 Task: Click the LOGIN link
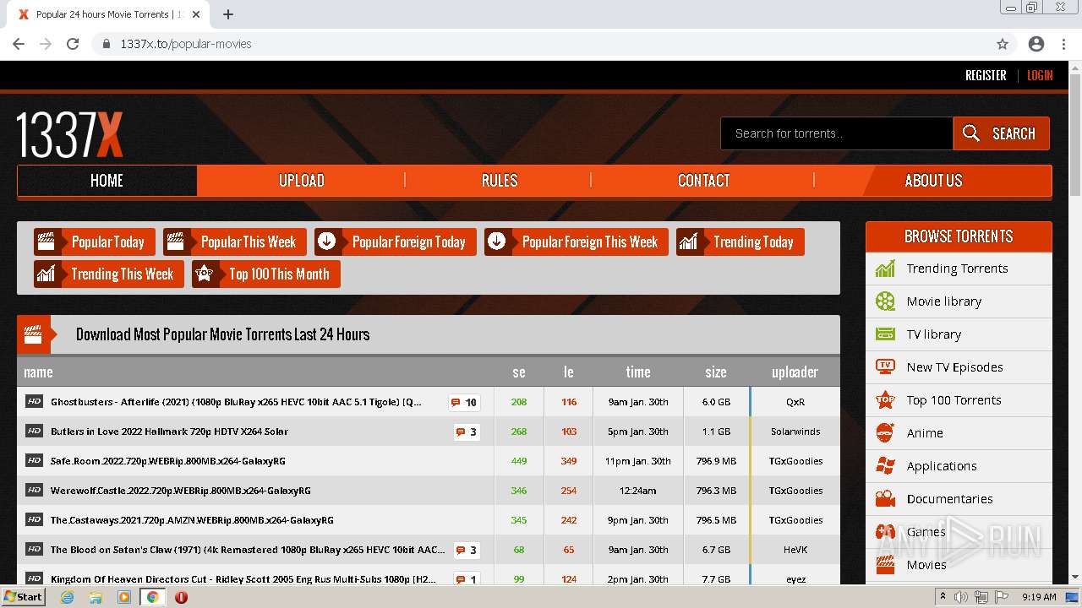[x=1040, y=75]
